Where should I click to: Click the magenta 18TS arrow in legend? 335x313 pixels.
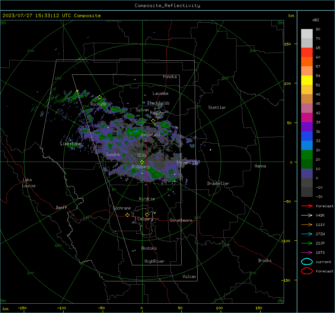click(x=307, y=252)
